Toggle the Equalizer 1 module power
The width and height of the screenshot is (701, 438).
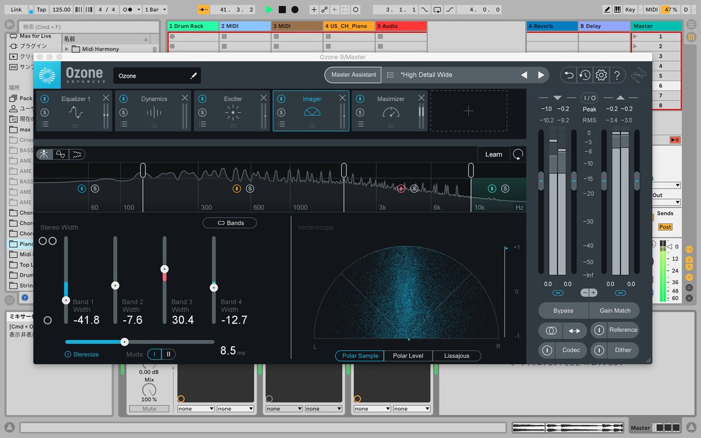click(44, 99)
